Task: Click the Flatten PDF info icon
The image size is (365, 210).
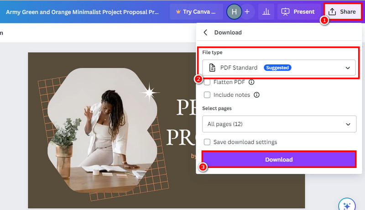Action: (251, 83)
